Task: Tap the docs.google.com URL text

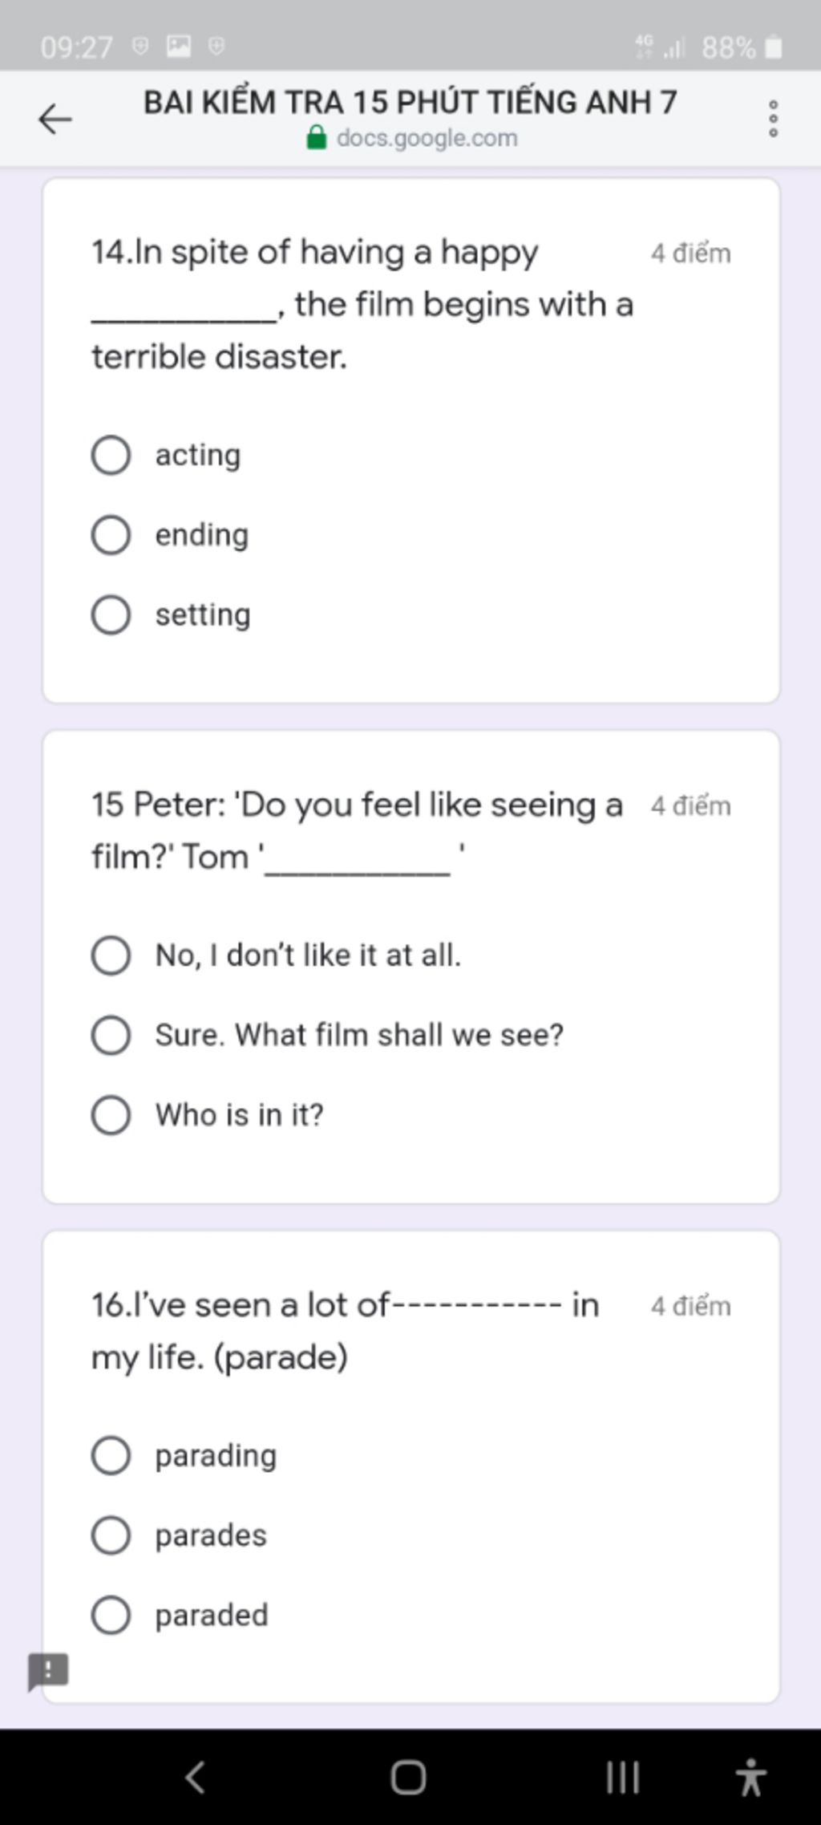Action: click(x=427, y=138)
